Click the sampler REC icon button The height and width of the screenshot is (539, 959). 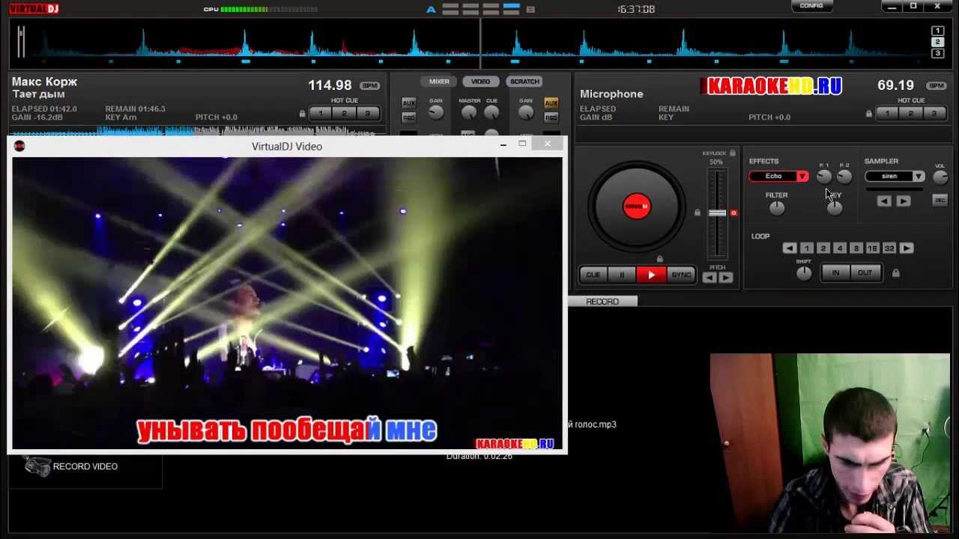[x=940, y=200]
